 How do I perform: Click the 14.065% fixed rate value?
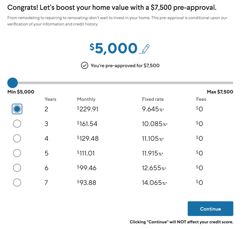click(x=154, y=183)
